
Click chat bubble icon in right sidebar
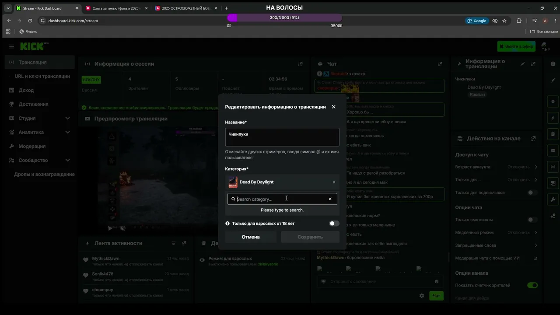pos(553,150)
